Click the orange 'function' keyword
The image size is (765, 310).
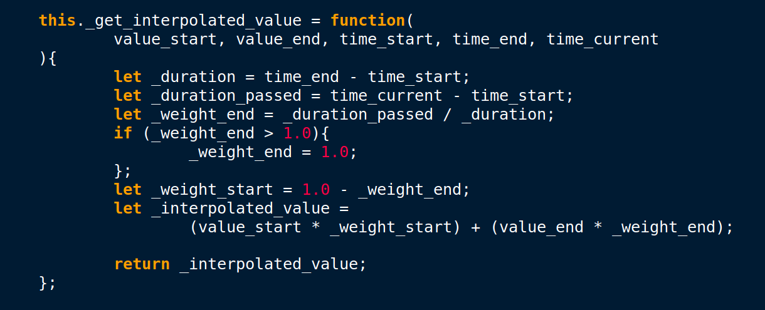(x=368, y=21)
